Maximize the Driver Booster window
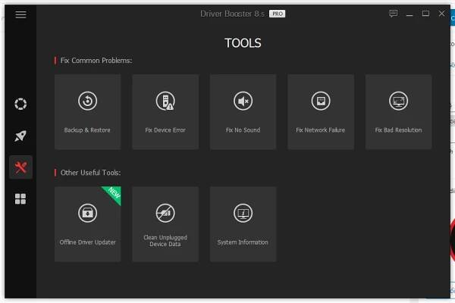The height and width of the screenshot is (303, 455). click(425, 14)
